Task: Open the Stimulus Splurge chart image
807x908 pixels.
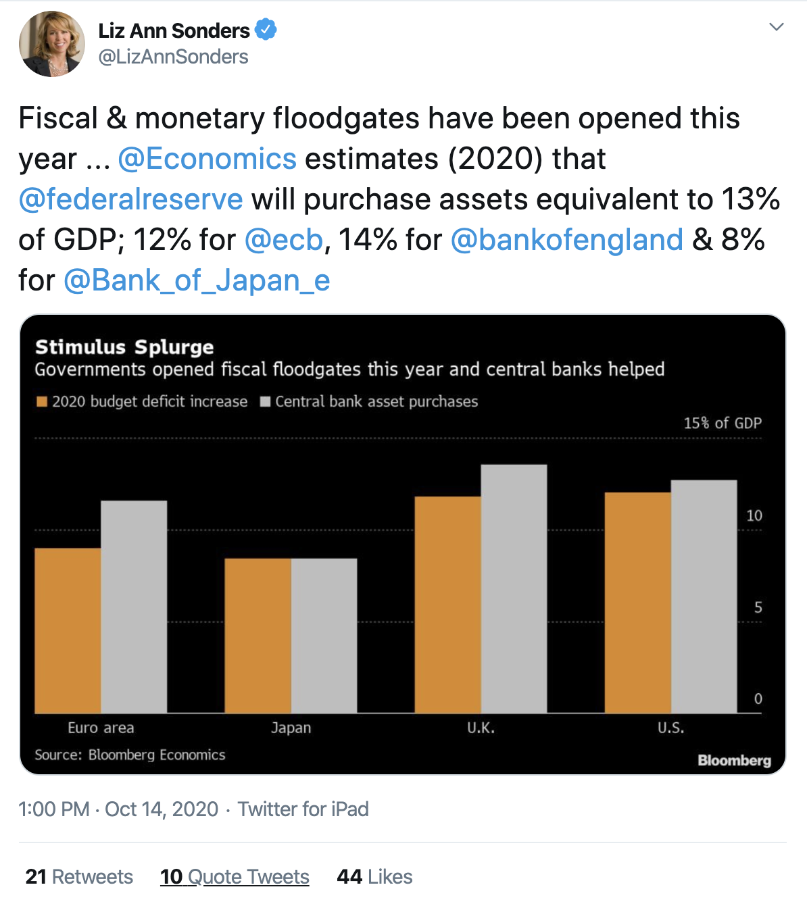Action: tap(403, 544)
